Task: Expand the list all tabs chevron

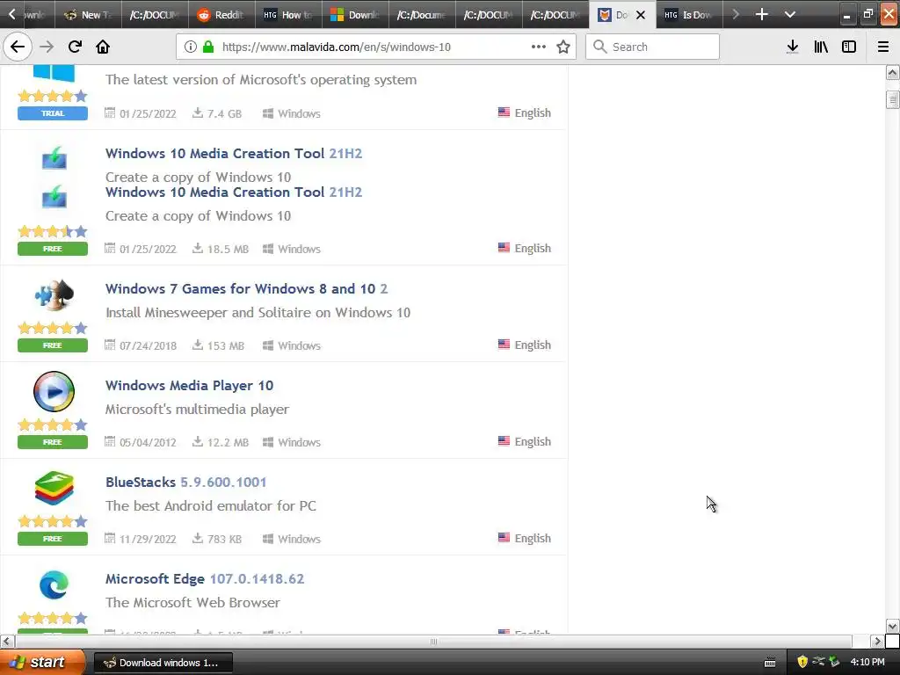Action: (x=790, y=14)
